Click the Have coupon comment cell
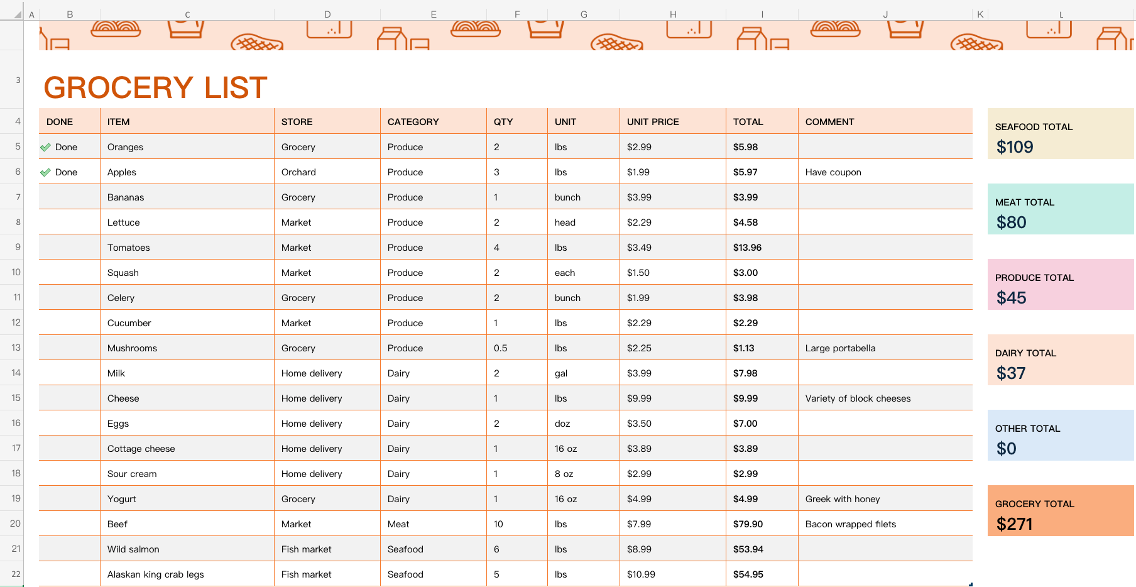 click(885, 172)
